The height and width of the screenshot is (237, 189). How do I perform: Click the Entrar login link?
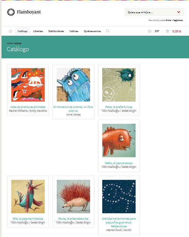[168, 20]
